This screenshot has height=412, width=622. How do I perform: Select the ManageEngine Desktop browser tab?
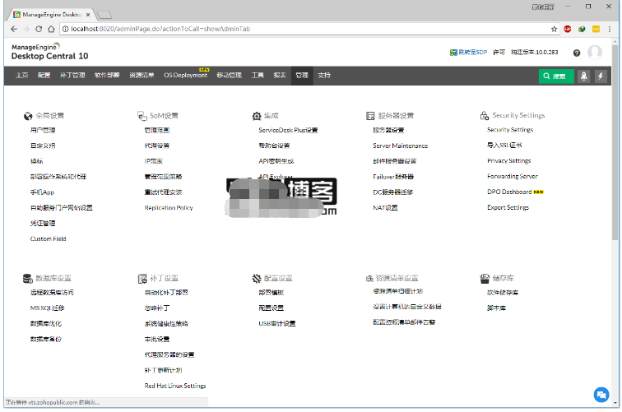coord(52,15)
